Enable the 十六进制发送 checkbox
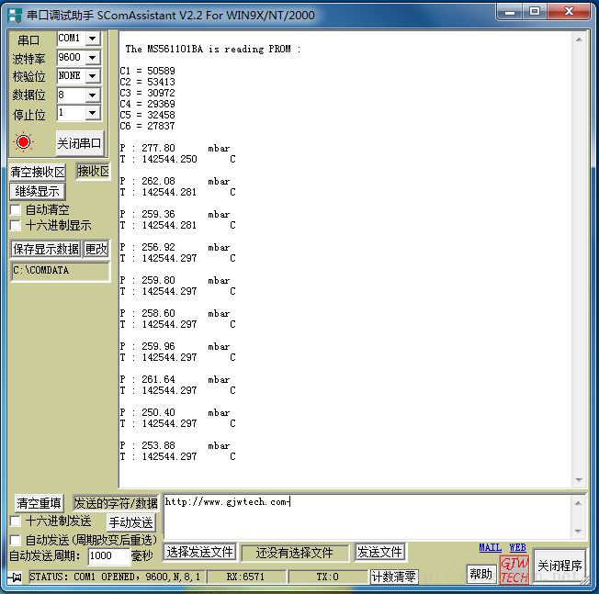This screenshot has width=599, height=594. tap(16, 521)
